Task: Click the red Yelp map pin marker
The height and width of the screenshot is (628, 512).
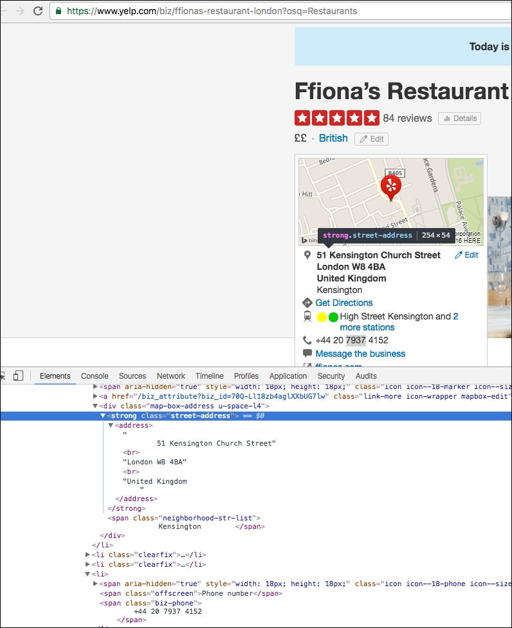Action: [390, 186]
